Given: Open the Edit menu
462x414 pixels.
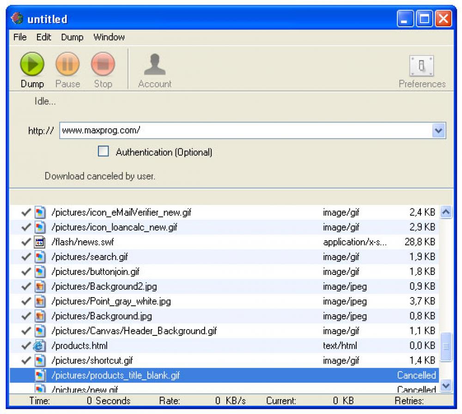Looking at the screenshot, I should (x=43, y=37).
